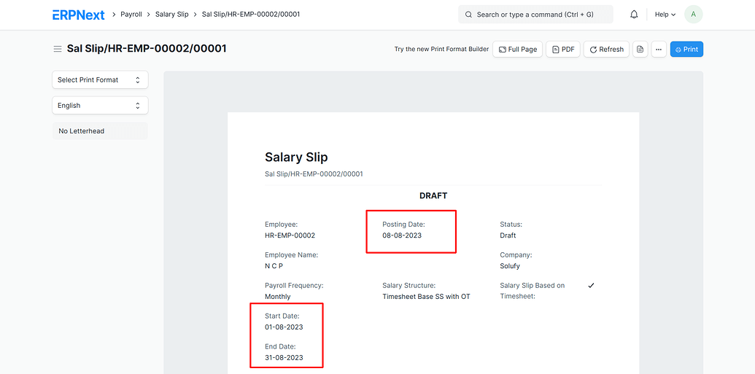Click the Salary Slip Based on Timesheet label
Screen dimensions: 755x374
(x=532, y=291)
